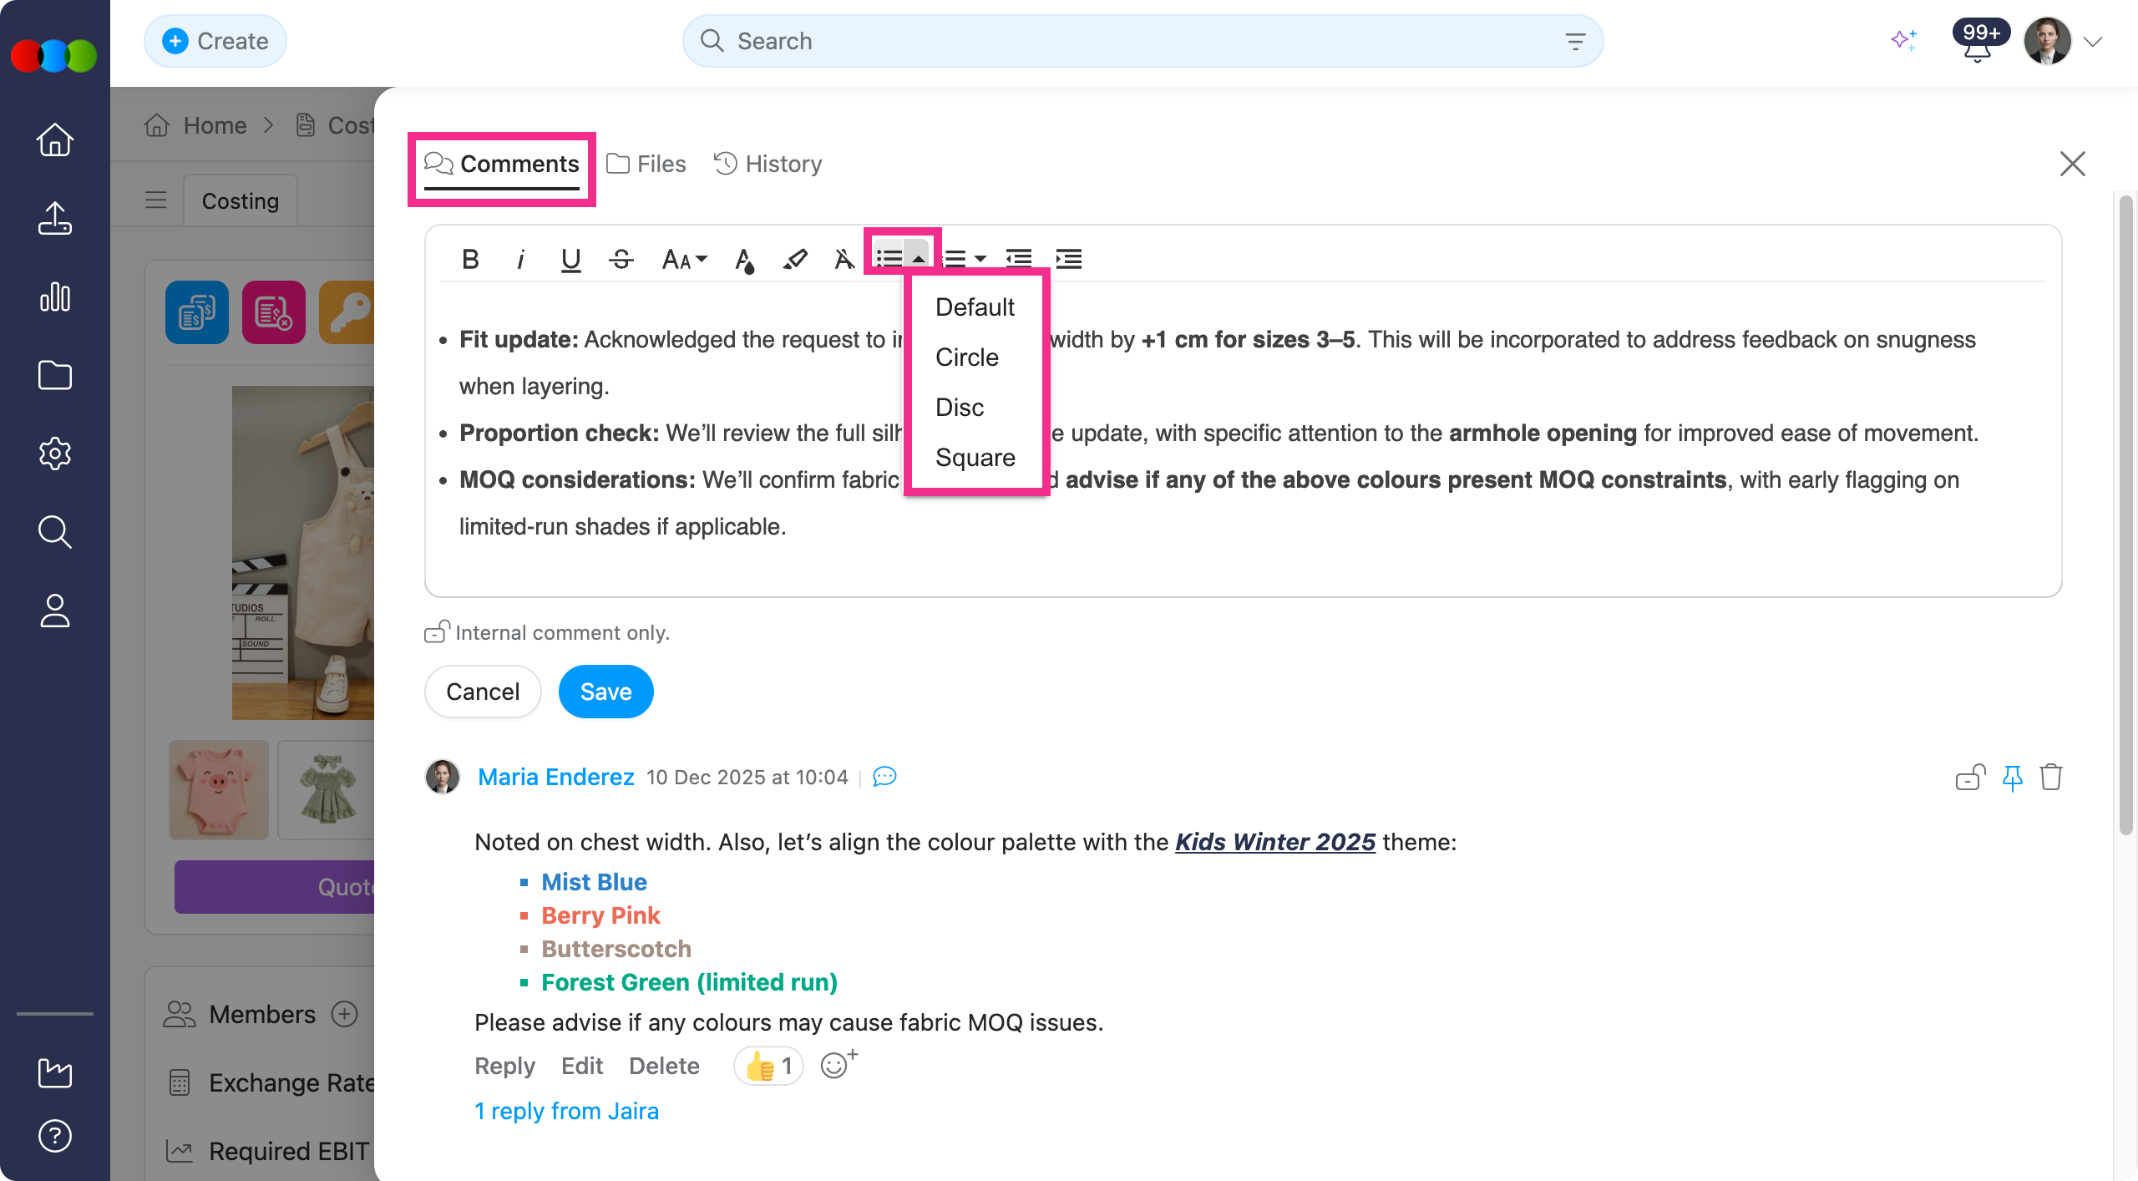Clear text formatting icon
This screenshot has width=2138, height=1181.
844,260
